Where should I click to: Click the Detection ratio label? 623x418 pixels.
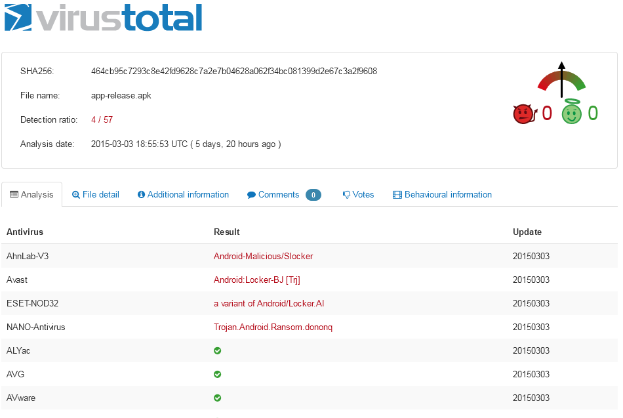(49, 119)
